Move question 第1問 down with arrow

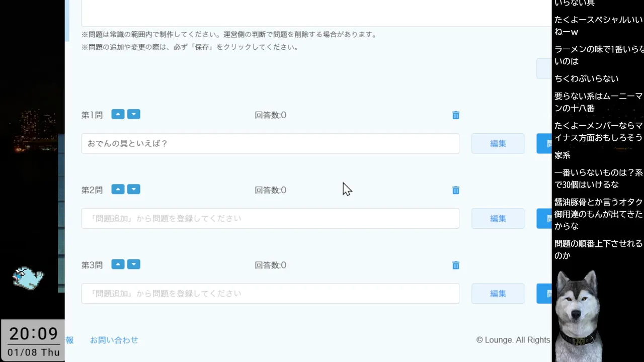(x=133, y=114)
